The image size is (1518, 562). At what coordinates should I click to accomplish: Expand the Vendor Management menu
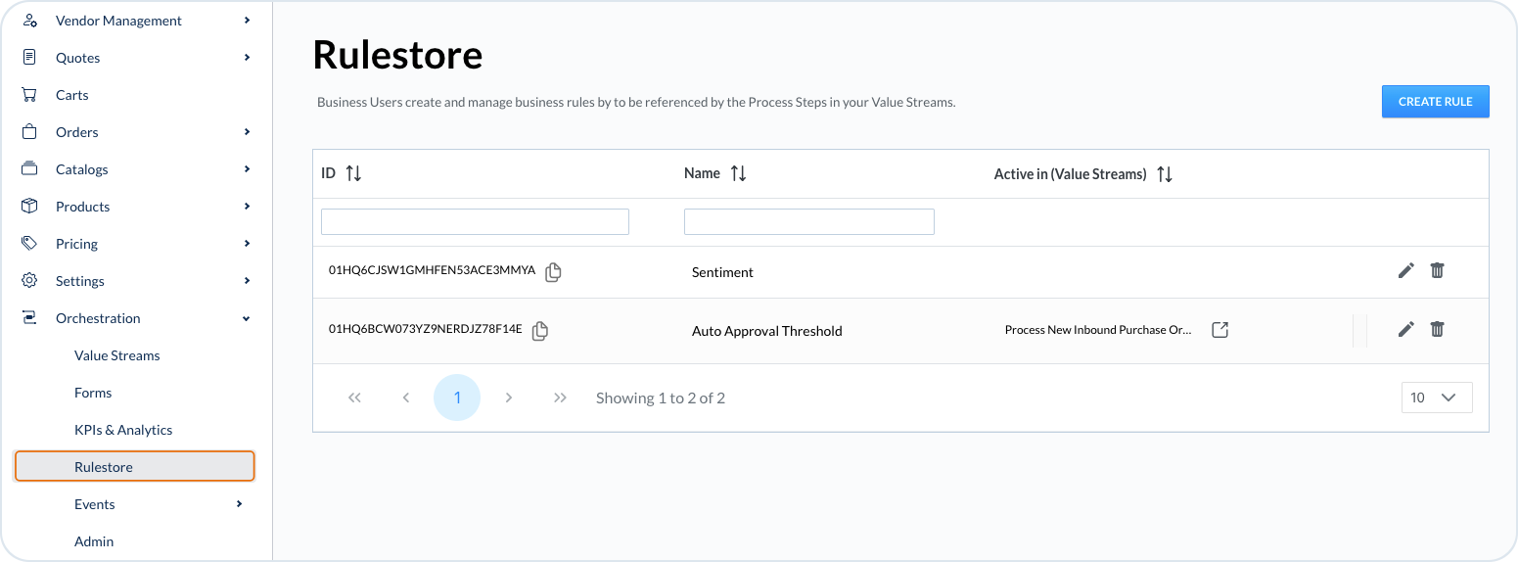247,21
